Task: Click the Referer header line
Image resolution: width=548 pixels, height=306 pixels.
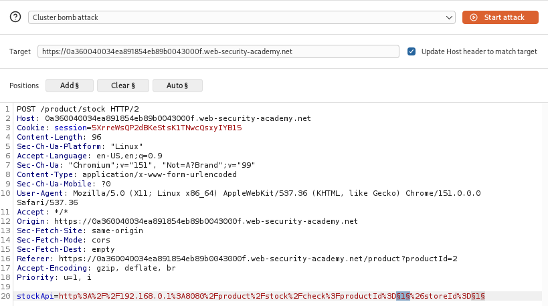Action: pyautogui.click(x=237, y=259)
